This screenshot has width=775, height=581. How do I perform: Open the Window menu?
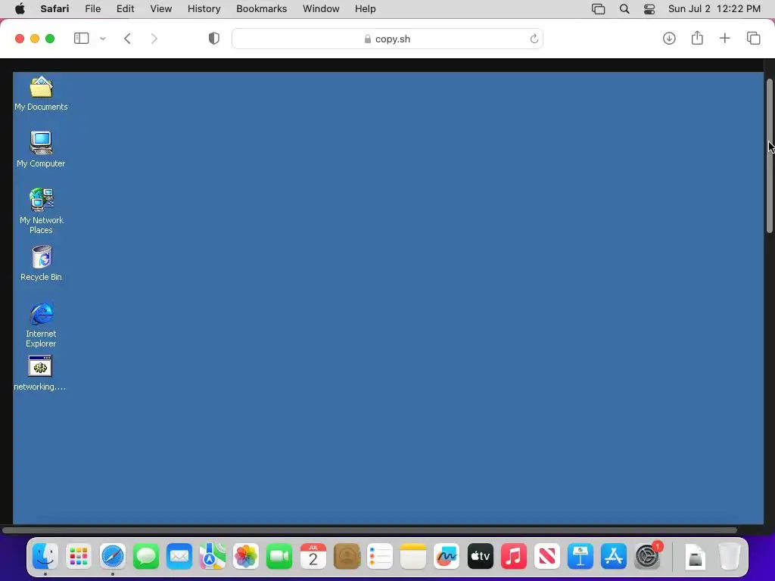(x=321, y=9)
